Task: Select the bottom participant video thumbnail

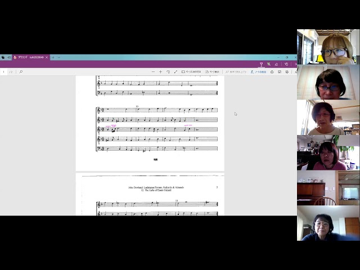Action: (x=328, y=223)
